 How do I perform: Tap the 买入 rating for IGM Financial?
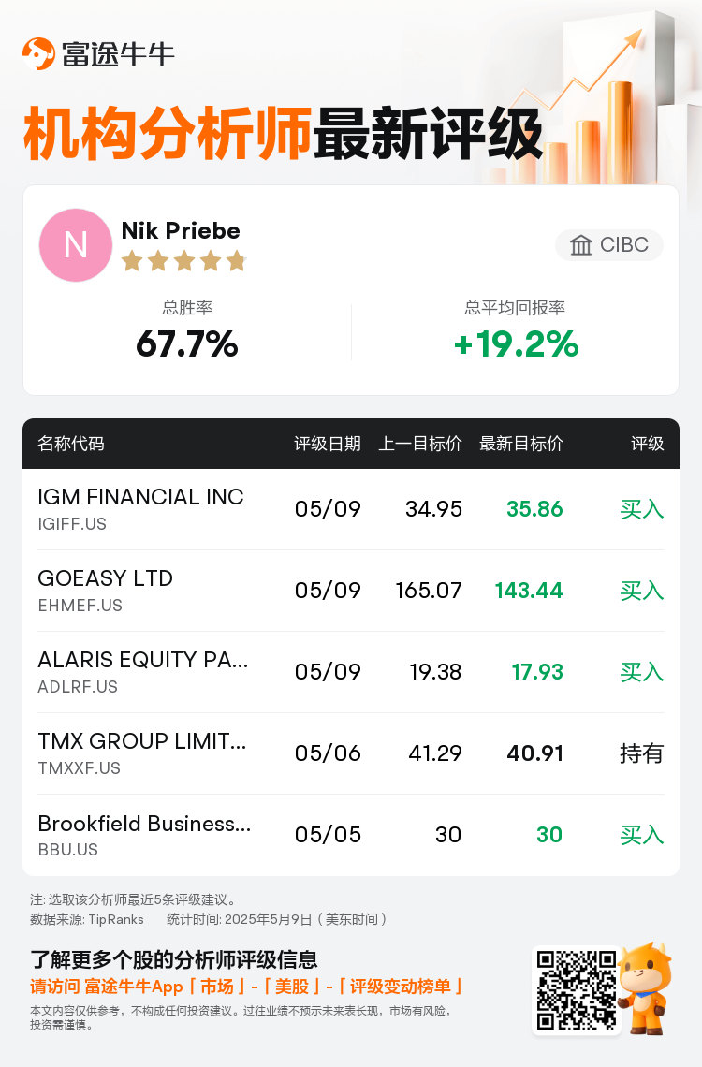[x=641, y=509]
